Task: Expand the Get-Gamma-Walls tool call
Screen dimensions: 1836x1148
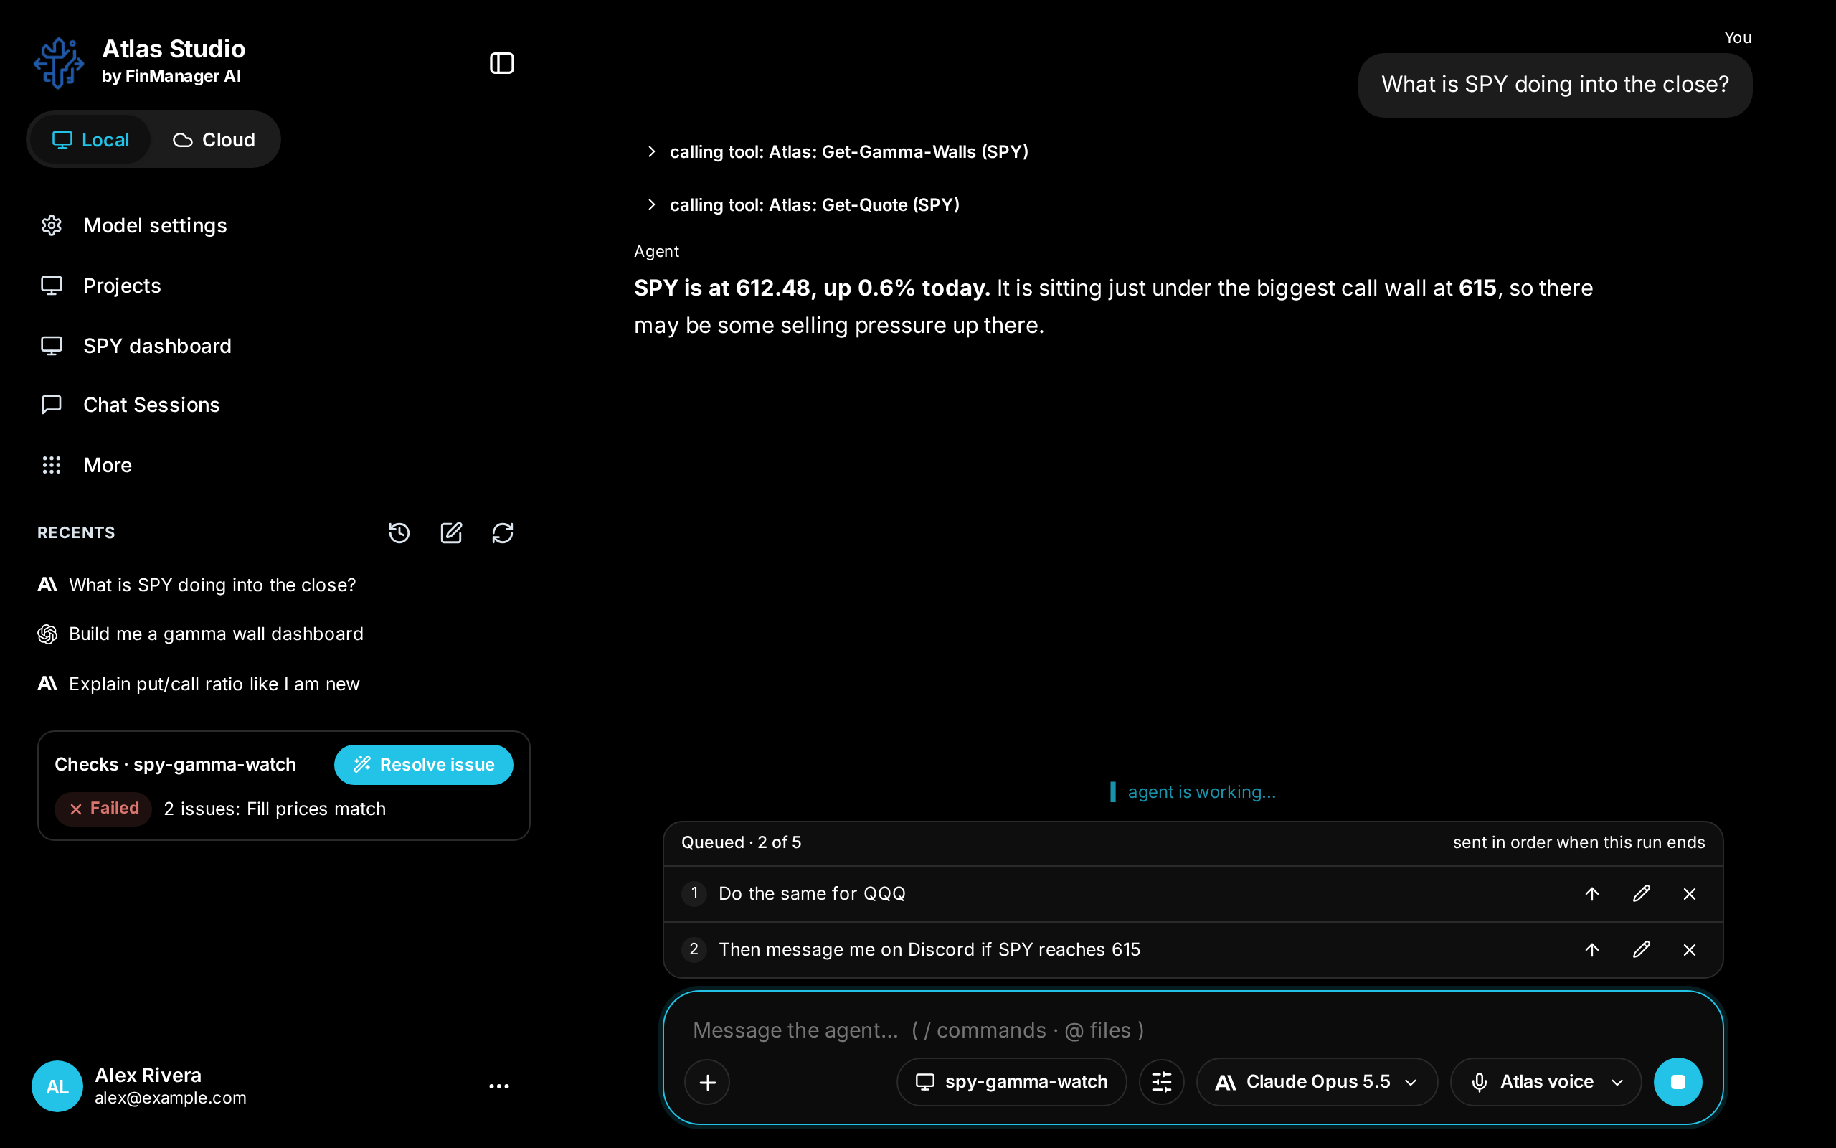Action: [x=838, y=152]
